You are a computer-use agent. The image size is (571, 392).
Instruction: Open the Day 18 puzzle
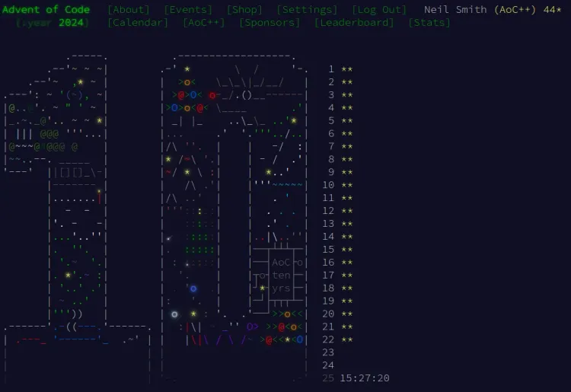tap(337, 288)
